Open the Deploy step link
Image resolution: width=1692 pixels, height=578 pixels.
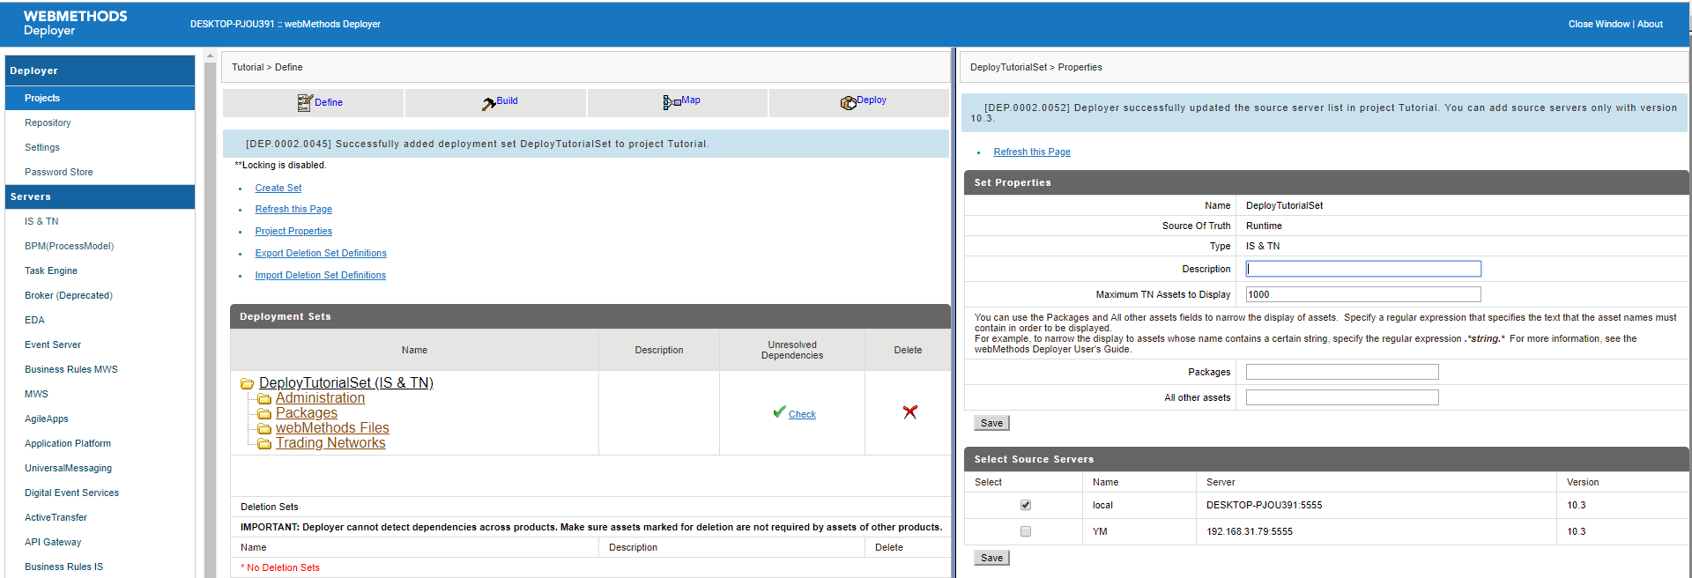pos(872,100)
